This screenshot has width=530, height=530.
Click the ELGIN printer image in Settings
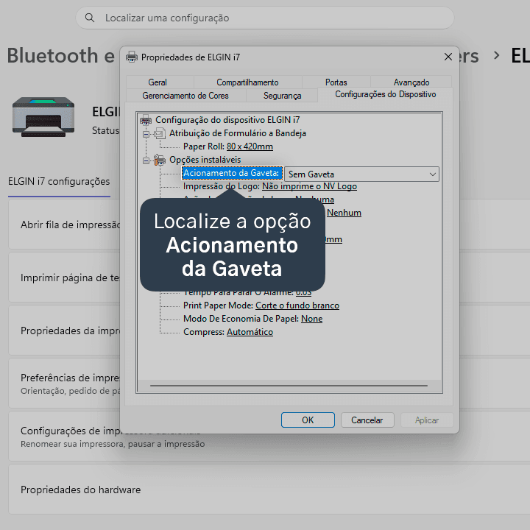(43, 116)
